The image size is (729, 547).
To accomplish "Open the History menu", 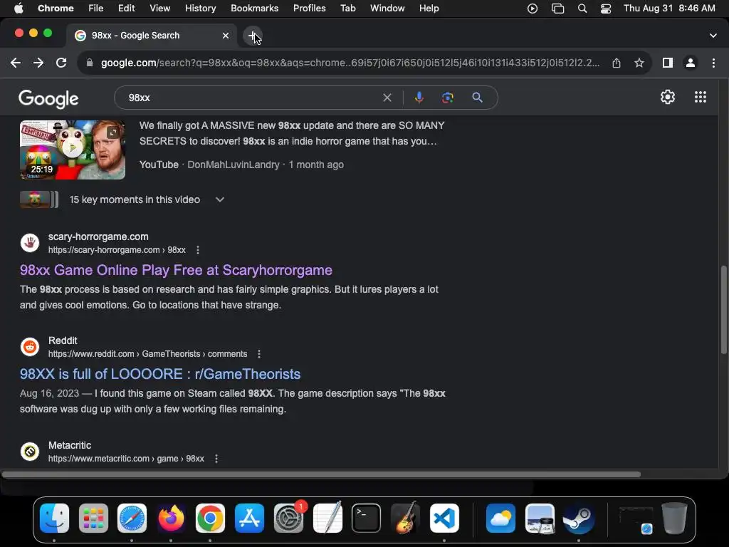I will (200, 9).
